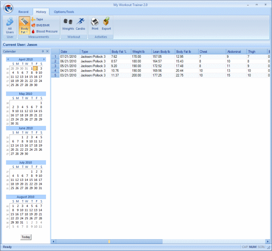
Task: Click the 03/21/2010 date cell
Action: pos(70,76)
